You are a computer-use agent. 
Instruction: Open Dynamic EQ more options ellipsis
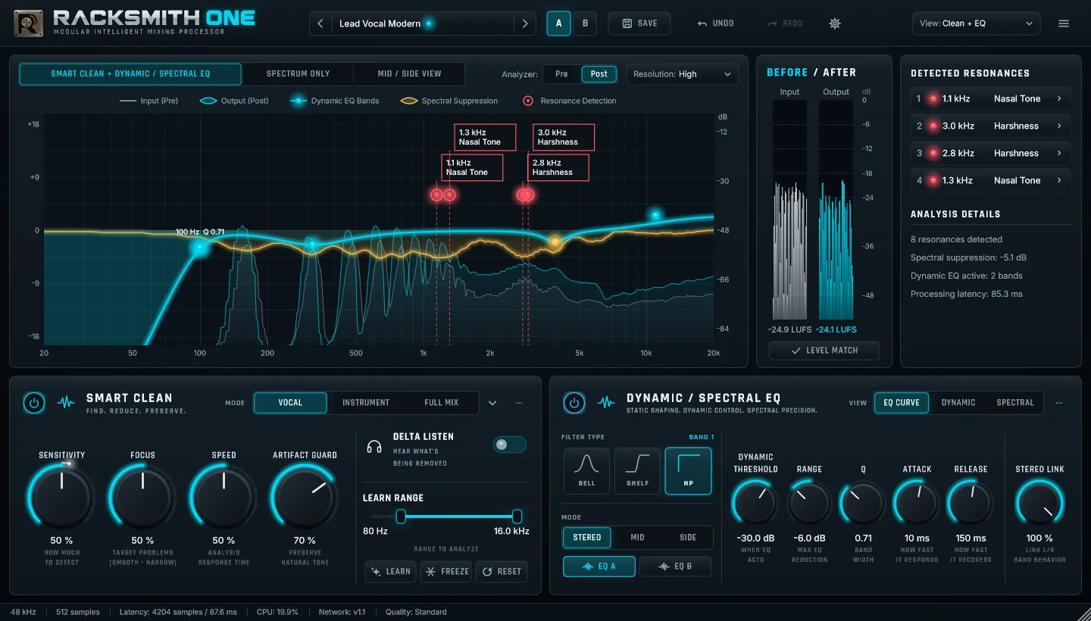tap(1059, 403)
